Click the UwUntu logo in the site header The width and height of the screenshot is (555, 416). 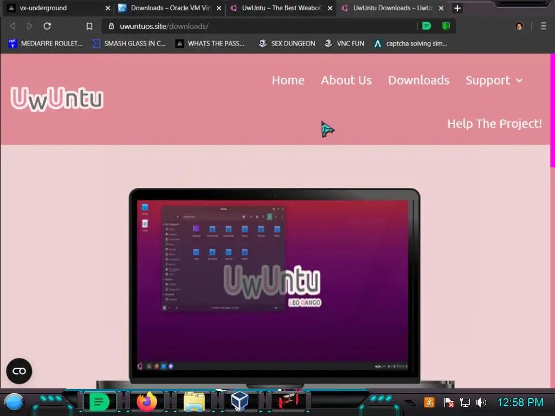tap(57, 99)
